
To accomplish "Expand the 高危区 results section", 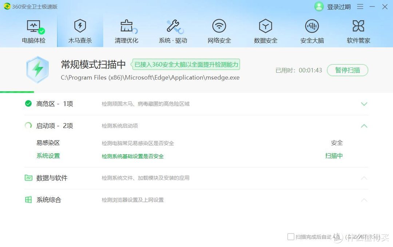I will 364,104.
